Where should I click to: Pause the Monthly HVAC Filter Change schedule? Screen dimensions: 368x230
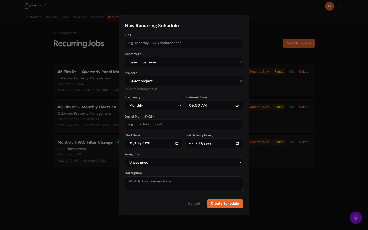click(279, 142)
